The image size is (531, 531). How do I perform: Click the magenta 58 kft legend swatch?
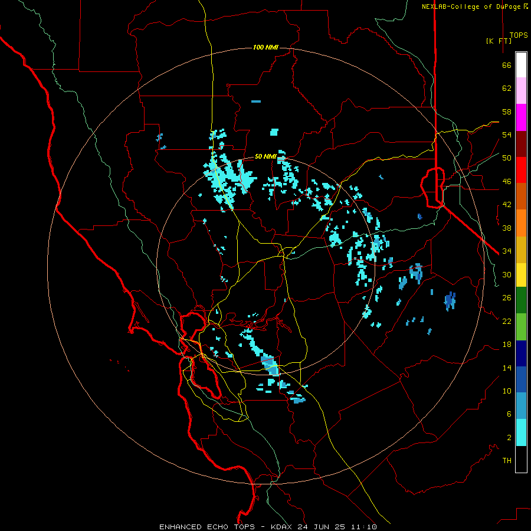click(x=521, y=117)
